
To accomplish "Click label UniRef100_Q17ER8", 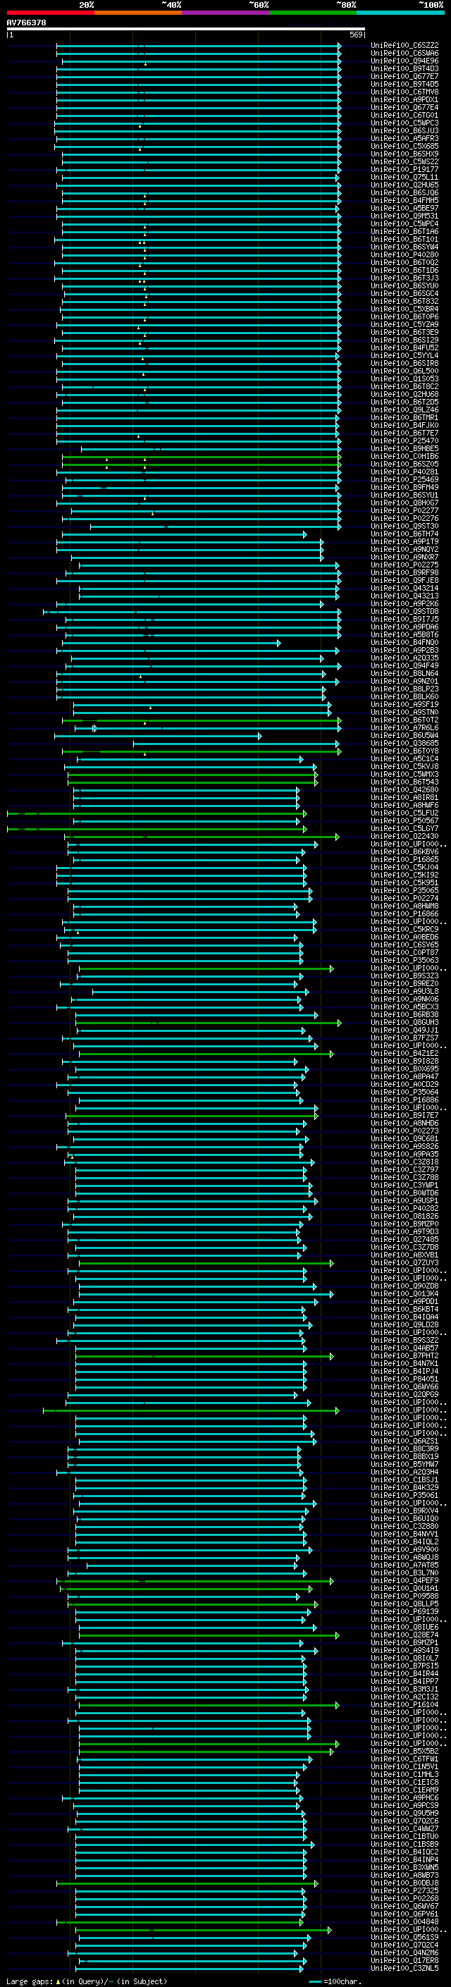I will [404, 1960].
